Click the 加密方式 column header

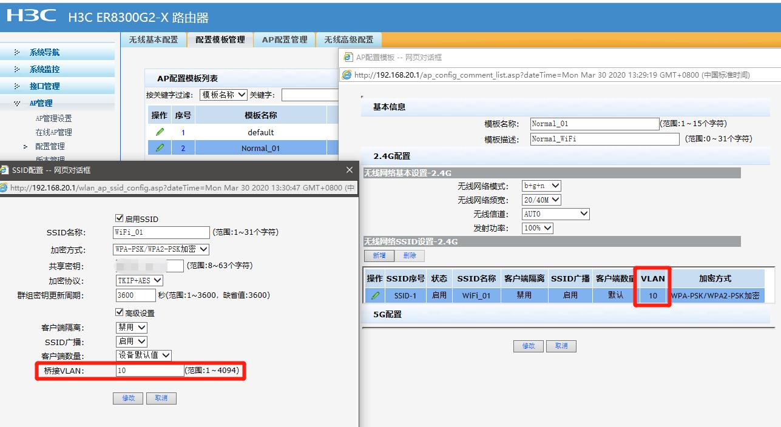point(715,278)
